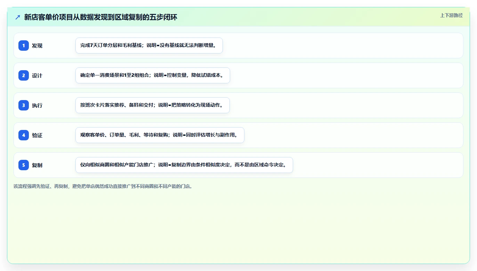Click the footnote 该流程强调先验证、再复制
Image resolution: width=477 pixels, height=271 pixels.
pyautogui.click(x=103, y=186)
